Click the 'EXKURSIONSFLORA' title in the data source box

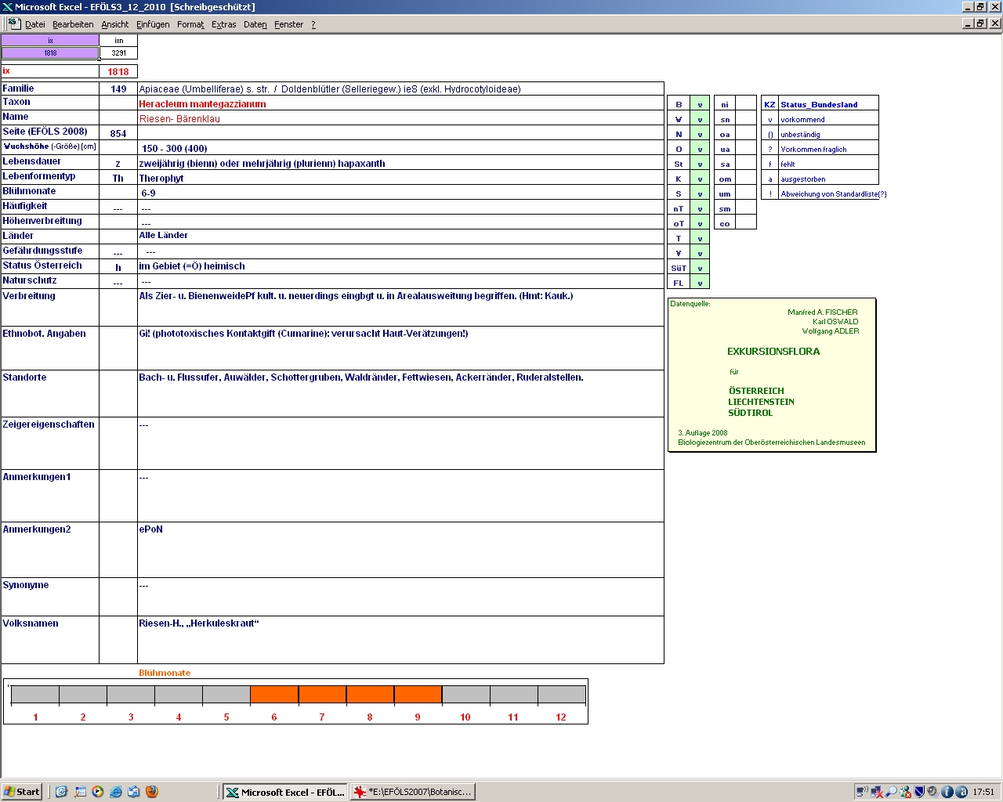pos(773,352)
